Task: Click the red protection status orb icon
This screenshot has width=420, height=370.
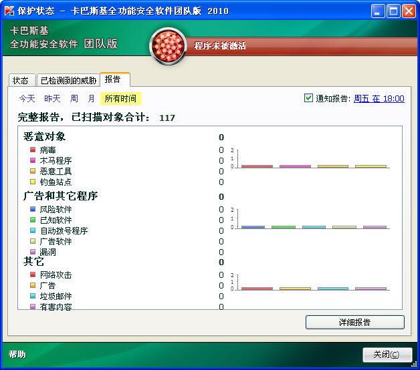Action: pyautogui.click(x=168, y=47)
